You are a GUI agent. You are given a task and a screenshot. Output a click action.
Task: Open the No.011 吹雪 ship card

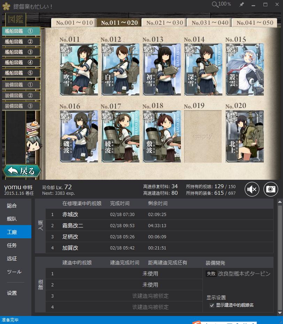(79, 69)
